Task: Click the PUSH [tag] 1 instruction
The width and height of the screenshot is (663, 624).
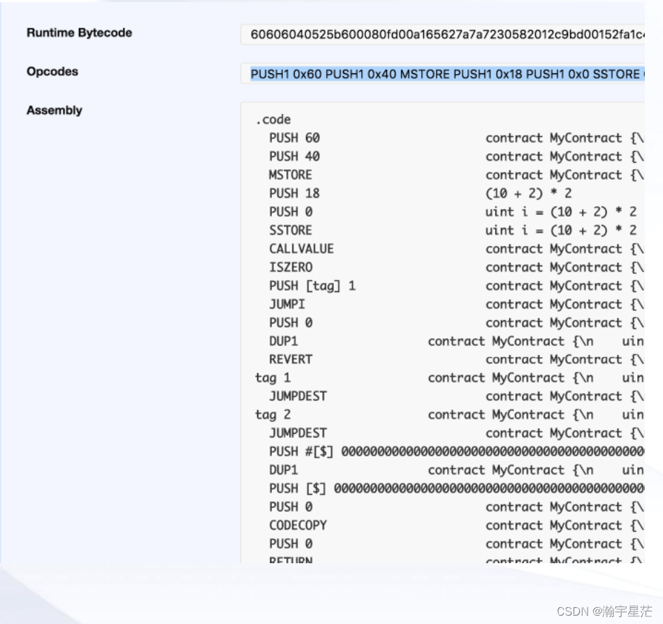Action: tap(312, 286)
